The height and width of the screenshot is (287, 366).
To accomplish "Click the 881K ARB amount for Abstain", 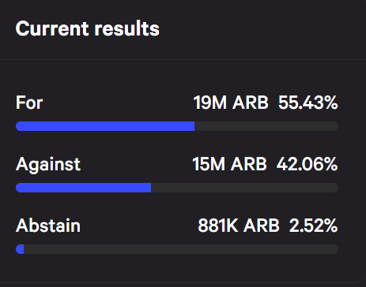I will coord(239,225).
